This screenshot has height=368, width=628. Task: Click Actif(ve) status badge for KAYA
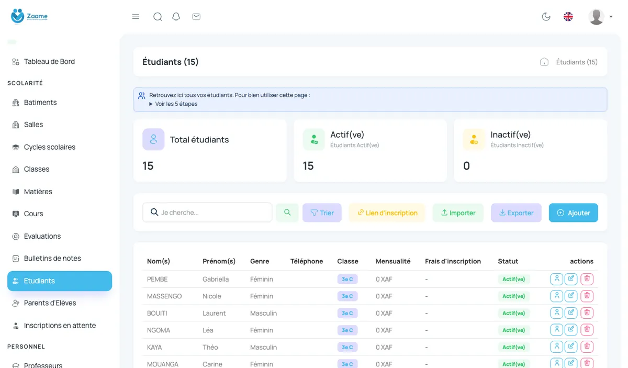click(x=514, y=347)
